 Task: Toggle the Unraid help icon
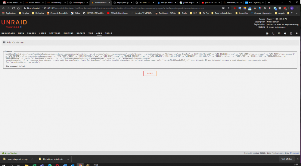click(285, 33)
